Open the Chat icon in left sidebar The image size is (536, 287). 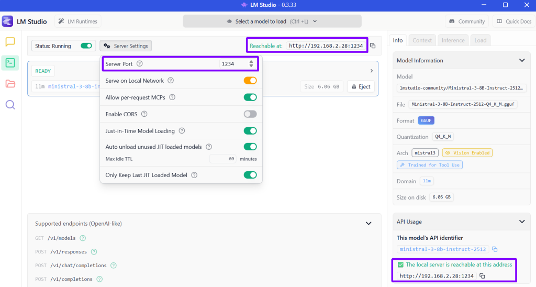coord(10,42)
